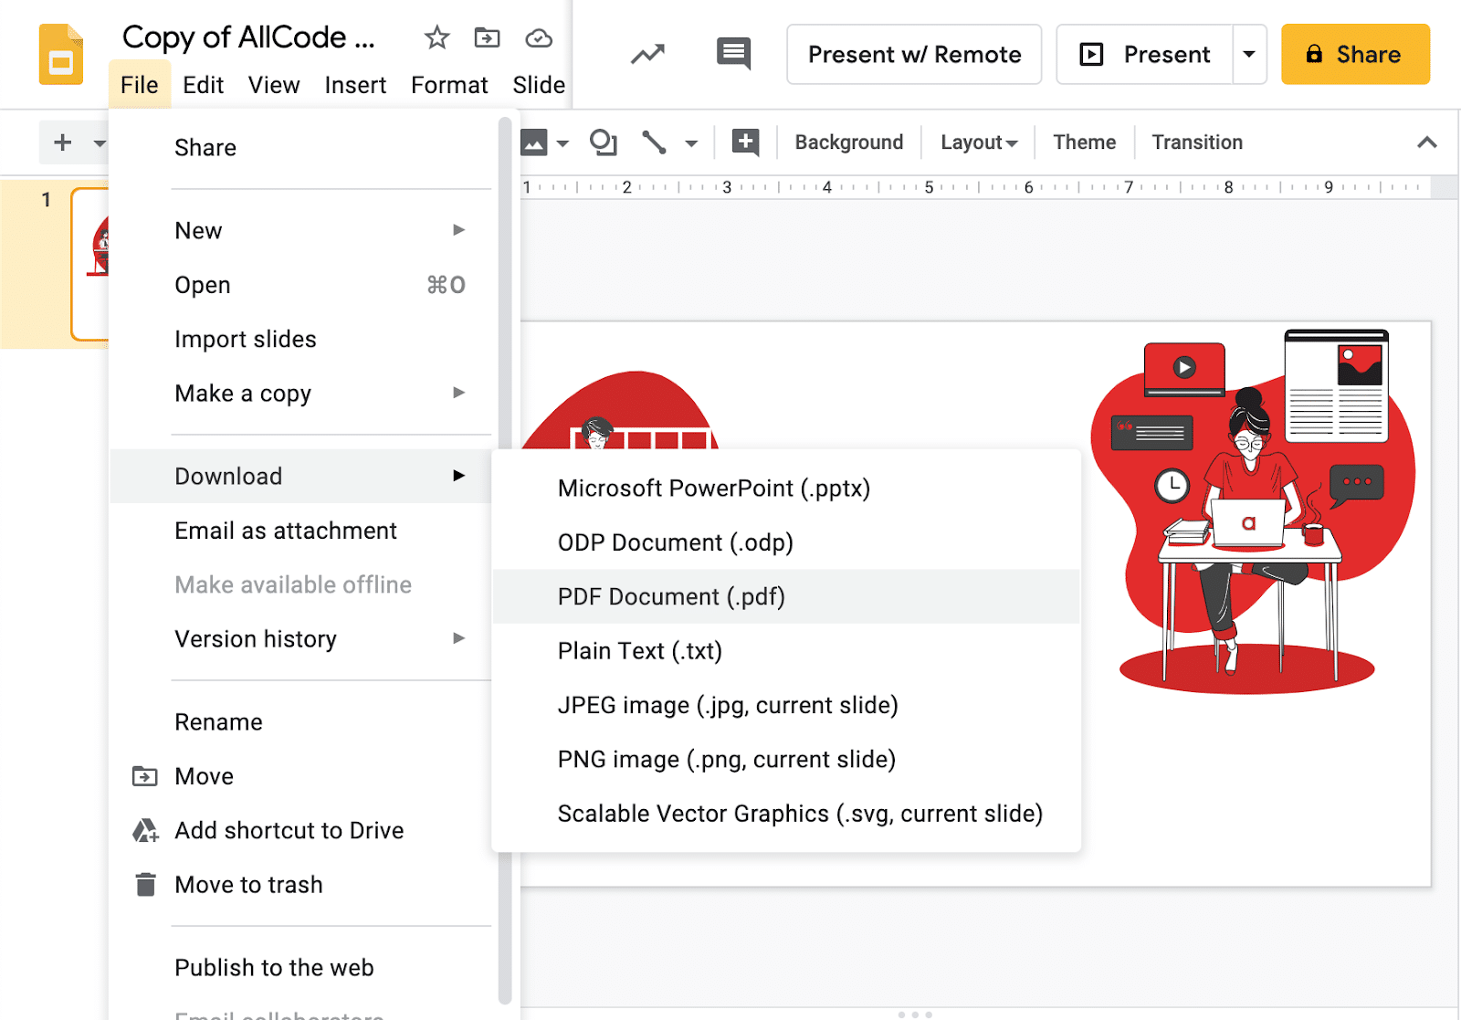
Task: Star the presentation
Action: coord(436,38)
